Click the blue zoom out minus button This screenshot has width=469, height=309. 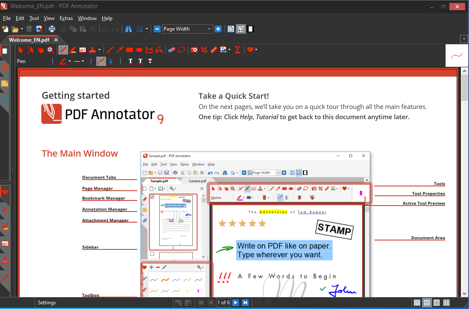(x=157, y=29)
